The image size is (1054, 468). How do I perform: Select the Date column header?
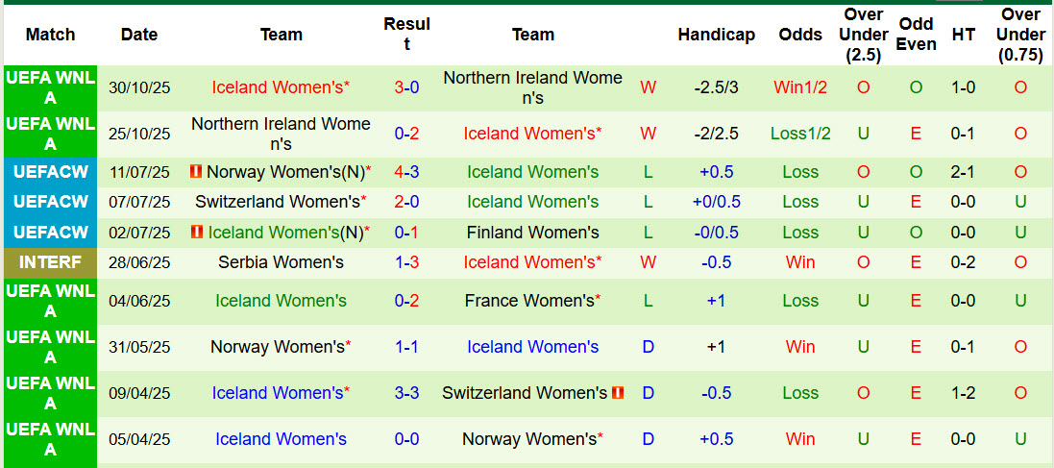click(139, 35)
